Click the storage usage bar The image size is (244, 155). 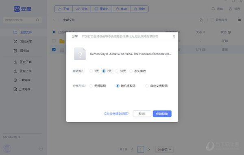click(x=22, y=133)
